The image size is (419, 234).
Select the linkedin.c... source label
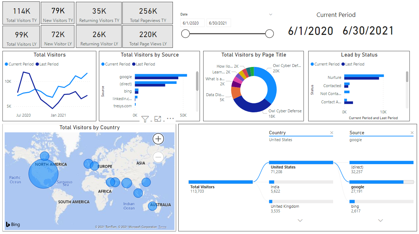coord(122,99)
